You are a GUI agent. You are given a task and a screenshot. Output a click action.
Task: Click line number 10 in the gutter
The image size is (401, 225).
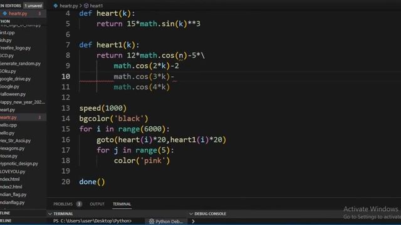coord(66,76)
